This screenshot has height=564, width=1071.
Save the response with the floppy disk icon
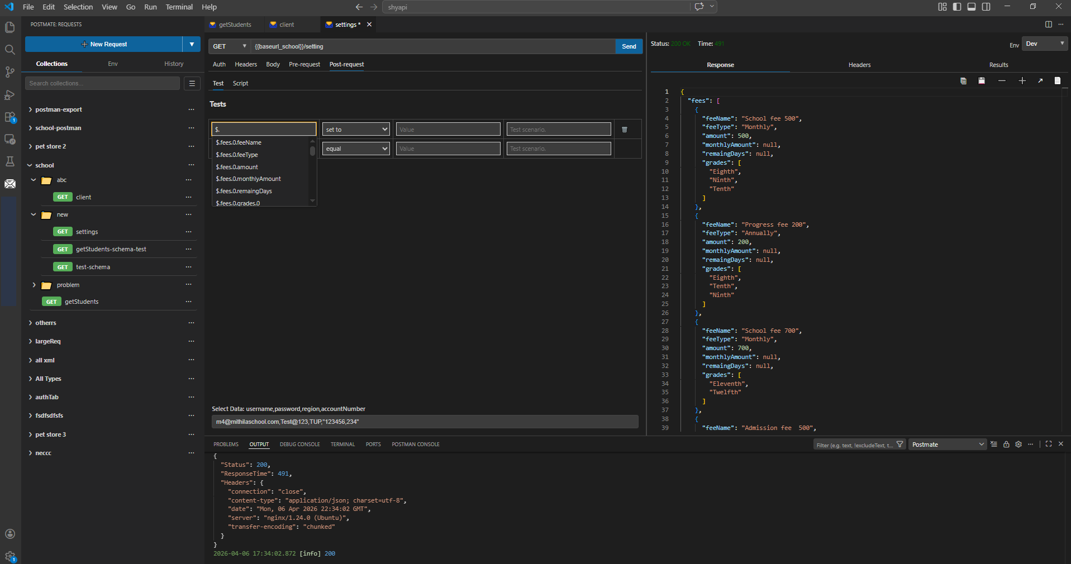(x=982, y=80)
